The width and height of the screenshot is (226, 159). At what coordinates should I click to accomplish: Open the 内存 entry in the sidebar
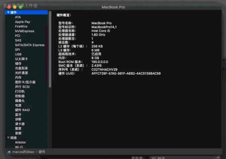click(x=18, y=78)
